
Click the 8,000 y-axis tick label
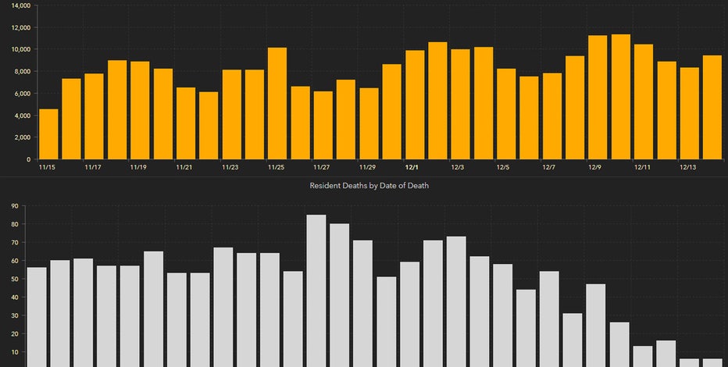point(20,72)
